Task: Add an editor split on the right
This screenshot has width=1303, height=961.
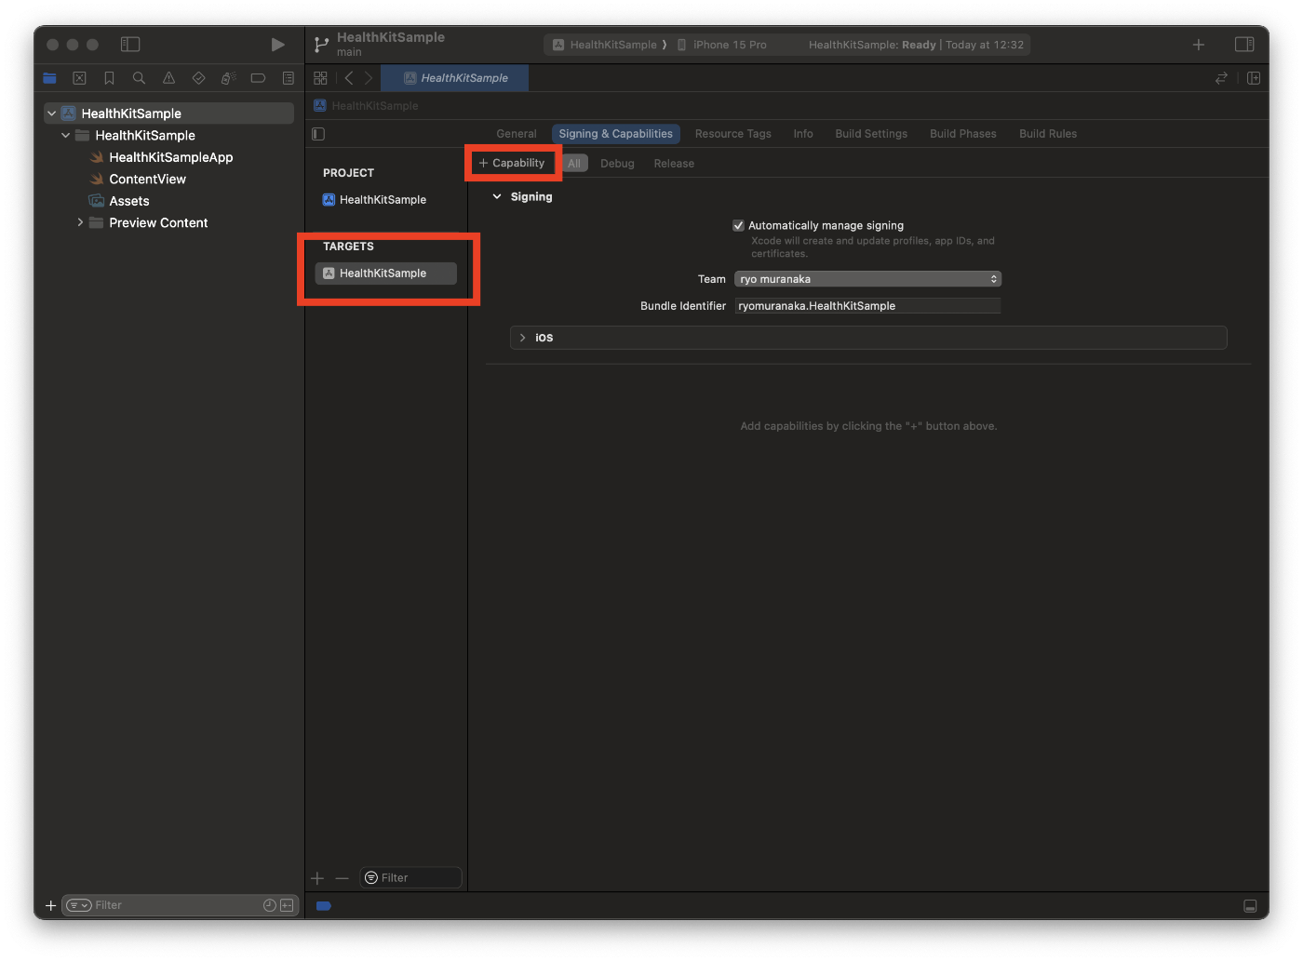Action: [x=1254, y=78]
